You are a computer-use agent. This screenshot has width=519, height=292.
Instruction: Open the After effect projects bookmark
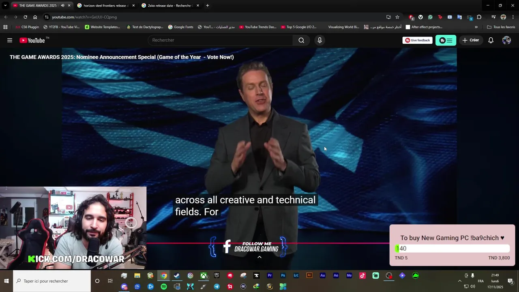424,27
